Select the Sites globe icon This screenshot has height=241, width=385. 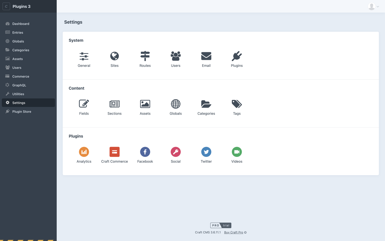tap(114, 56)
